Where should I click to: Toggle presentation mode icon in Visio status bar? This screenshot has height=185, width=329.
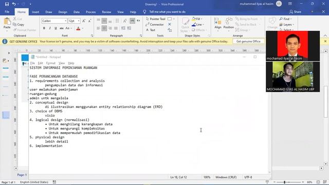pyautogui.click(x=267, y=182)
